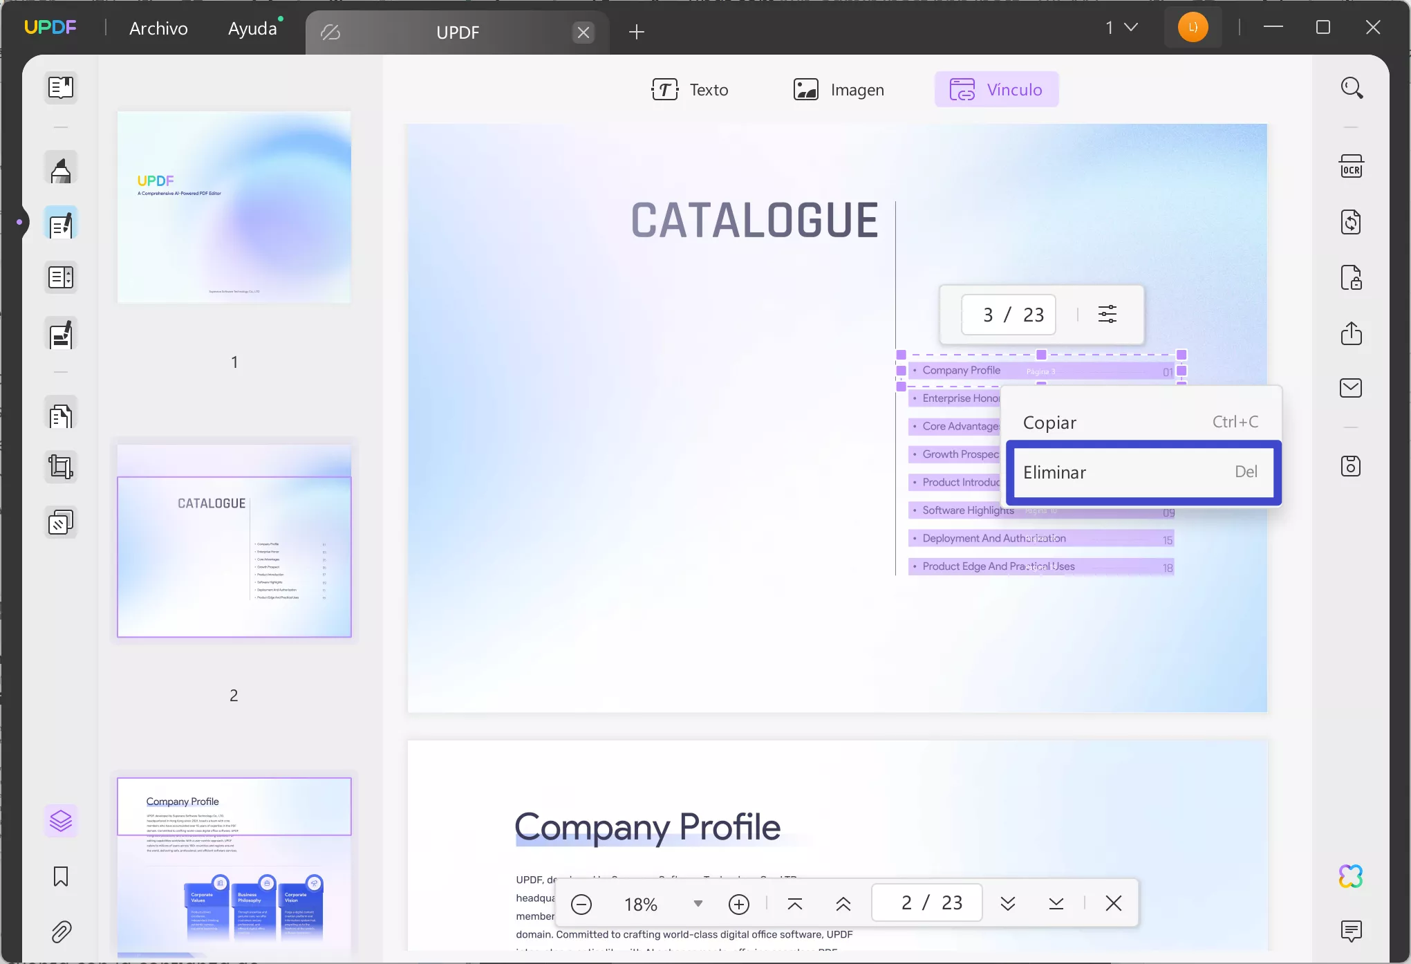Select Product Edge And Practical Uses link
This screenshot has height=964, width=1411.
[x=1041, y=566]
